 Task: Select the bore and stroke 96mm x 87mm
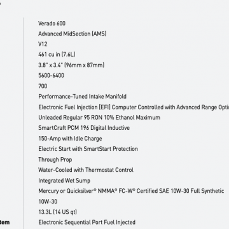click(71, 65)
